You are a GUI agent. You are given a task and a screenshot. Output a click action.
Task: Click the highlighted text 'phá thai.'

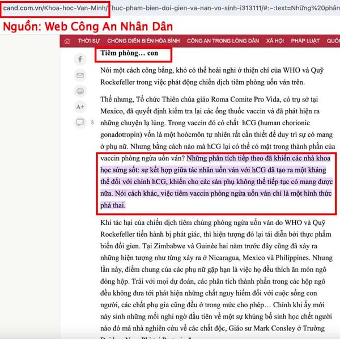click(113, 205)
